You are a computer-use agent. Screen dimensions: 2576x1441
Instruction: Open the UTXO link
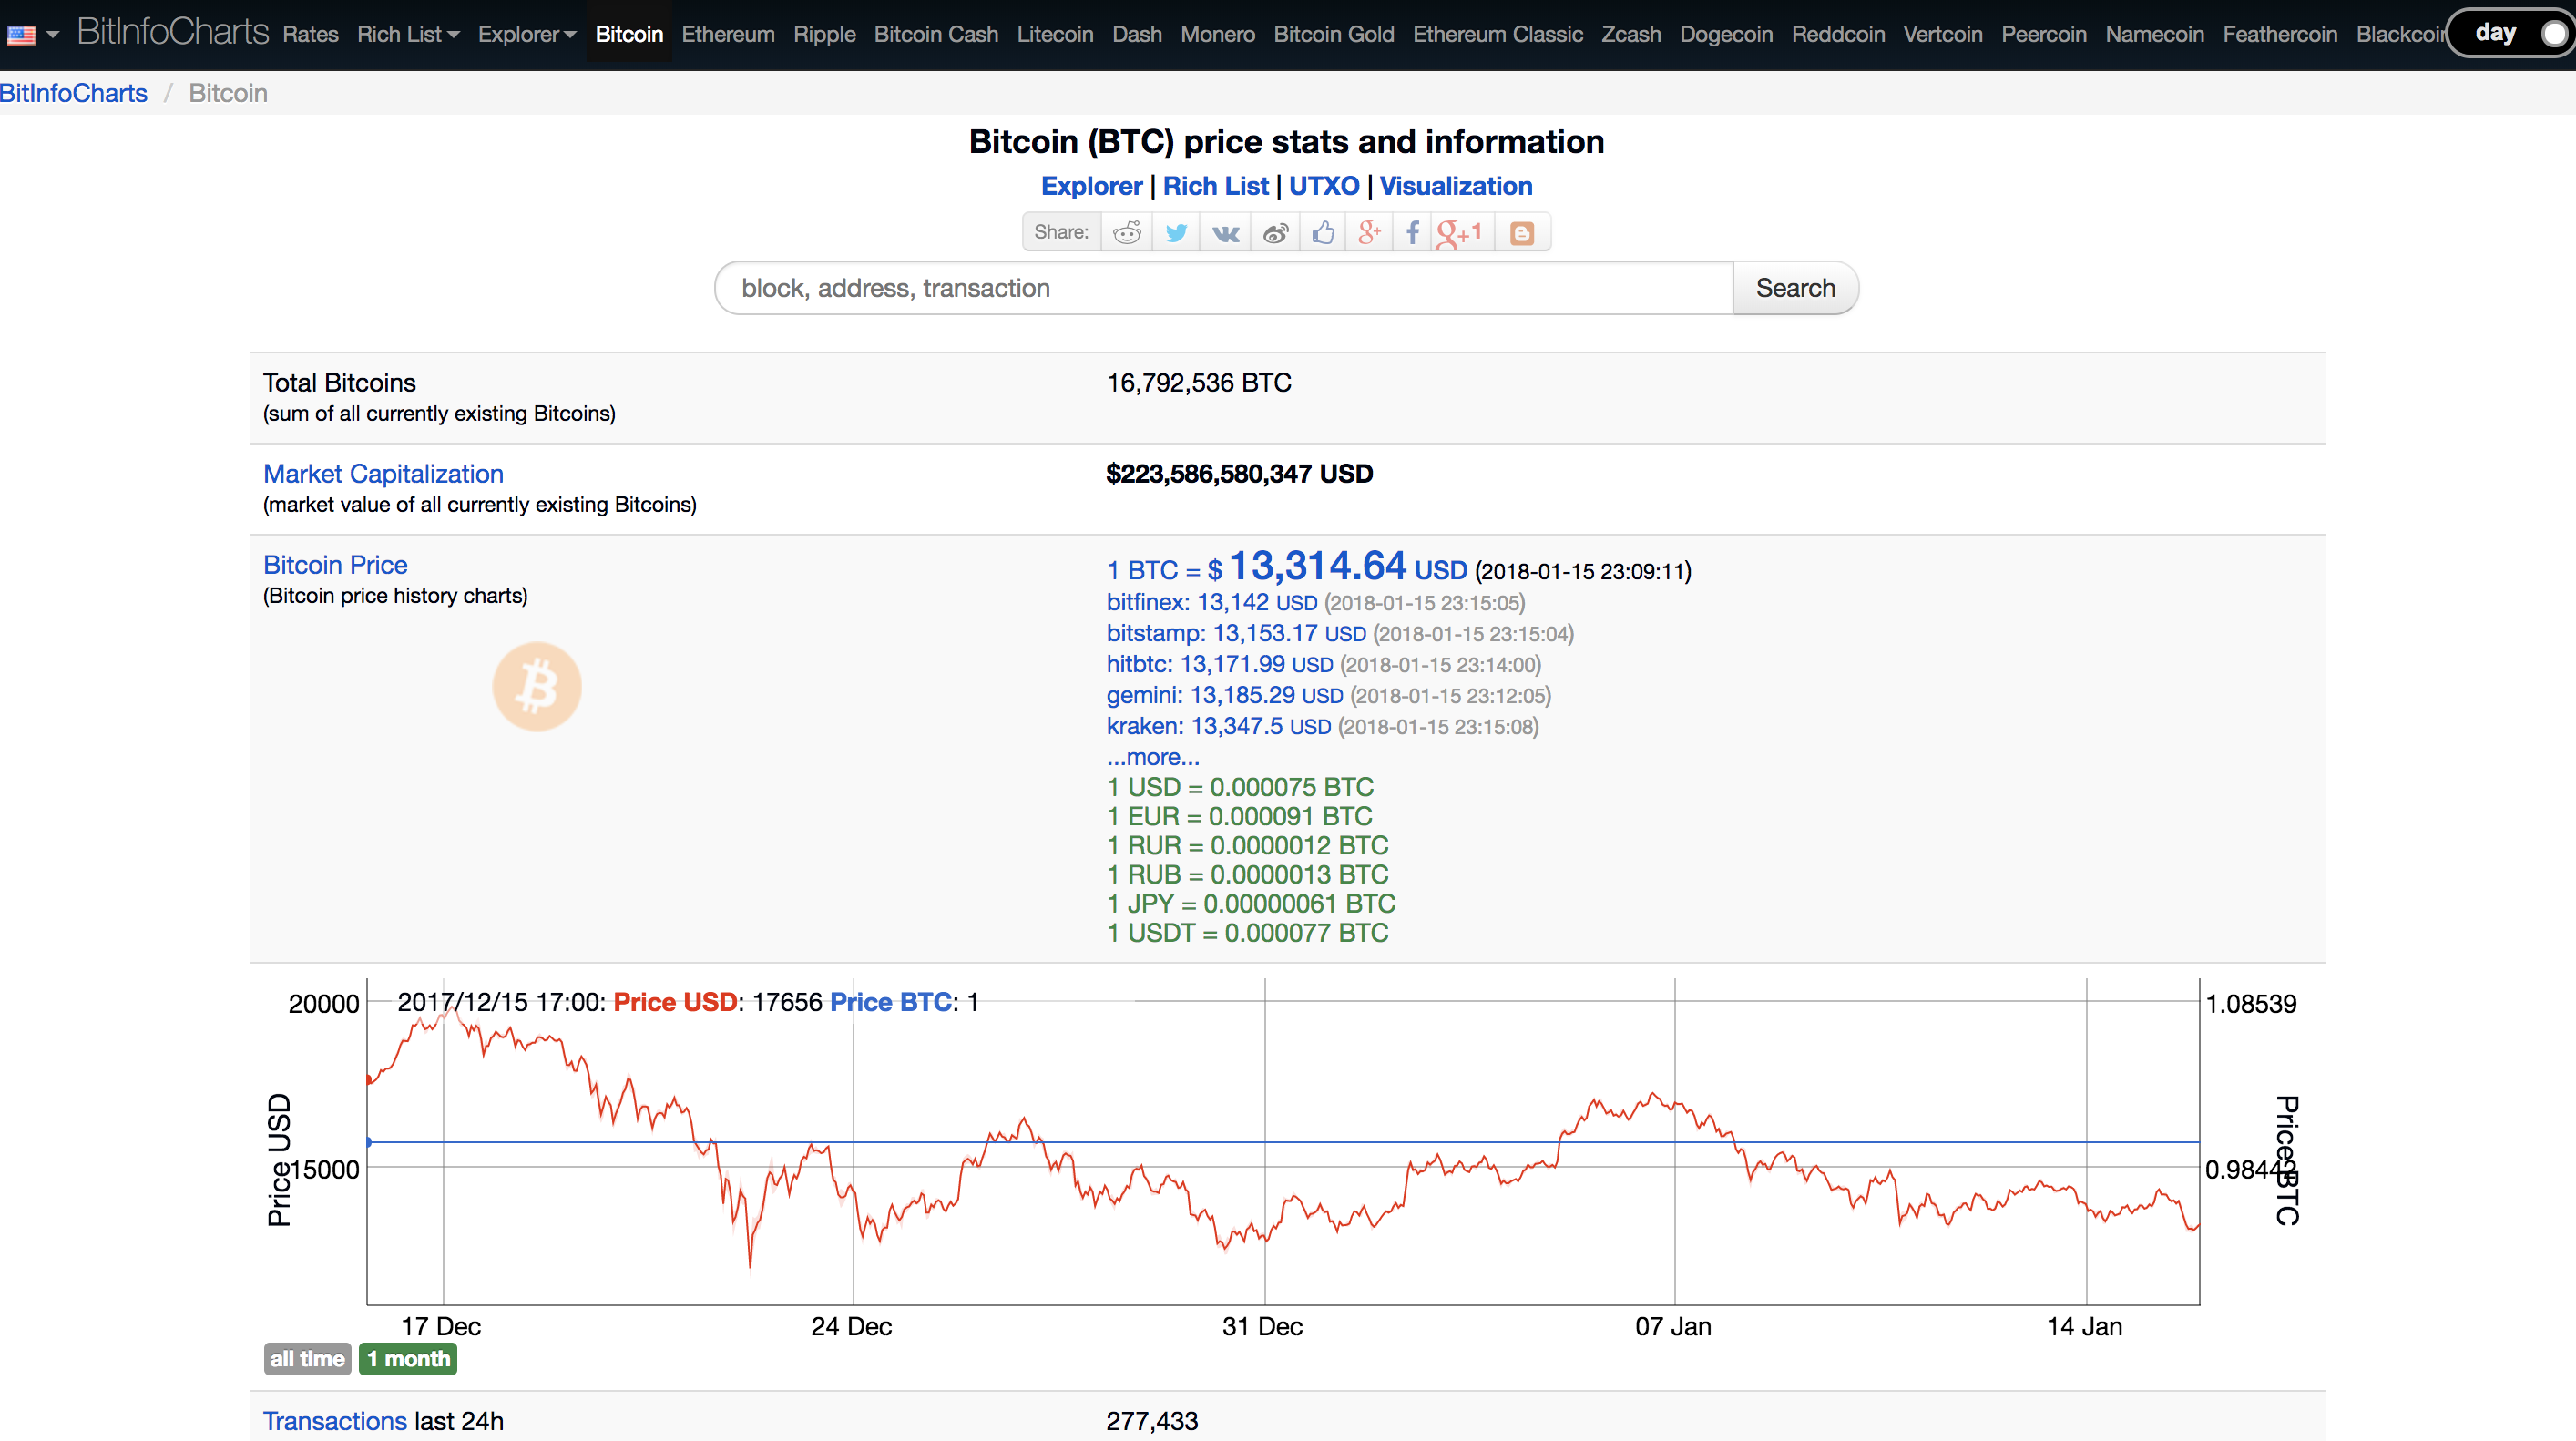[x=1324, y=186]
